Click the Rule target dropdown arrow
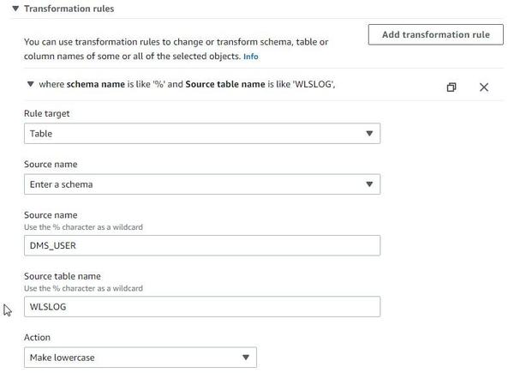This screenshot has height=373, width=514. tap(369, 134)
